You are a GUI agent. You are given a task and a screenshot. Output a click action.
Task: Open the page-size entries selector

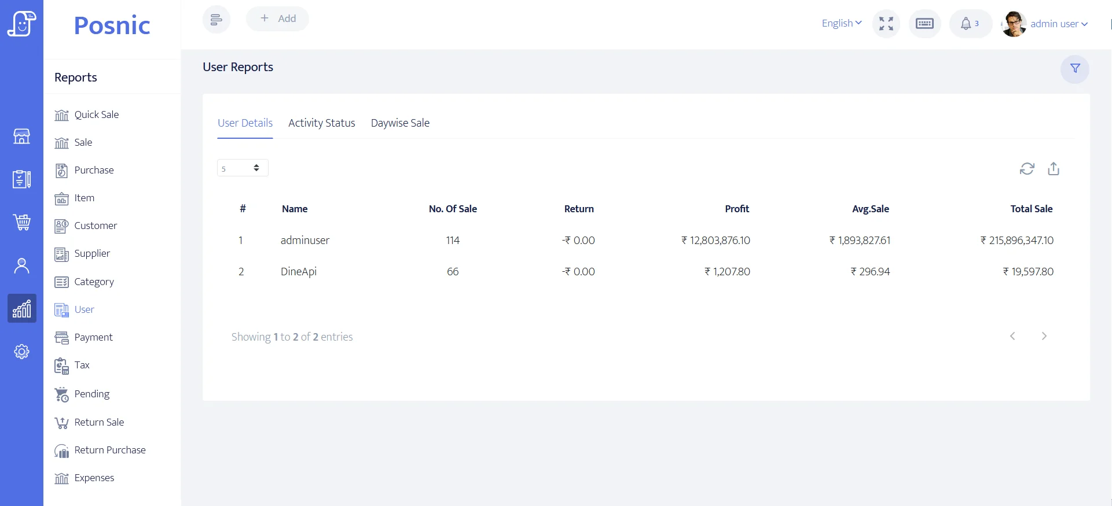pyautogui.click(x=242, y=168)
